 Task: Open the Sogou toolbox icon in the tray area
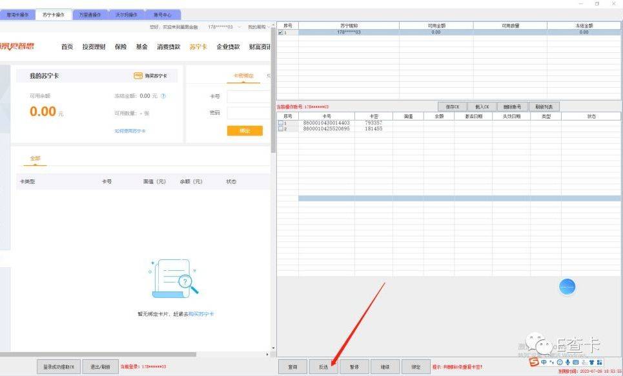[x=600, y=362]
